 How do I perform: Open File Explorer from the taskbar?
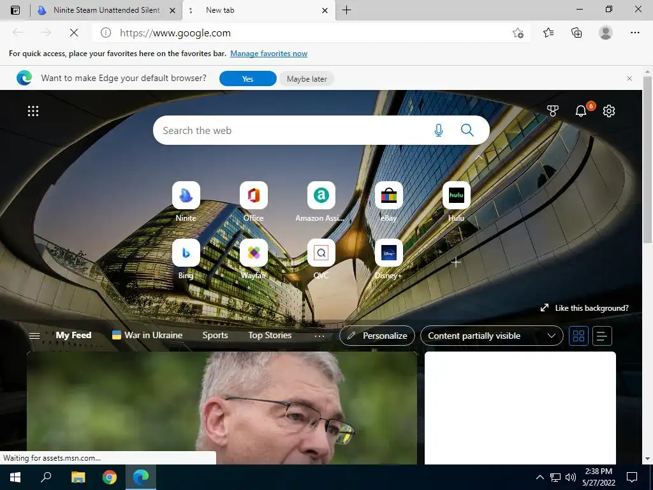(x=78, y=477)
